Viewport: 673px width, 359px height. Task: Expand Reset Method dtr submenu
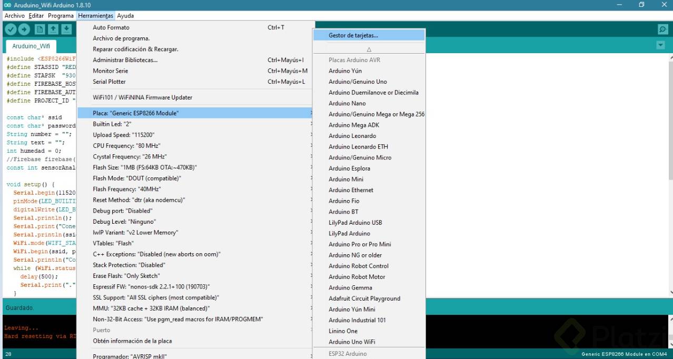pos(195,200)
